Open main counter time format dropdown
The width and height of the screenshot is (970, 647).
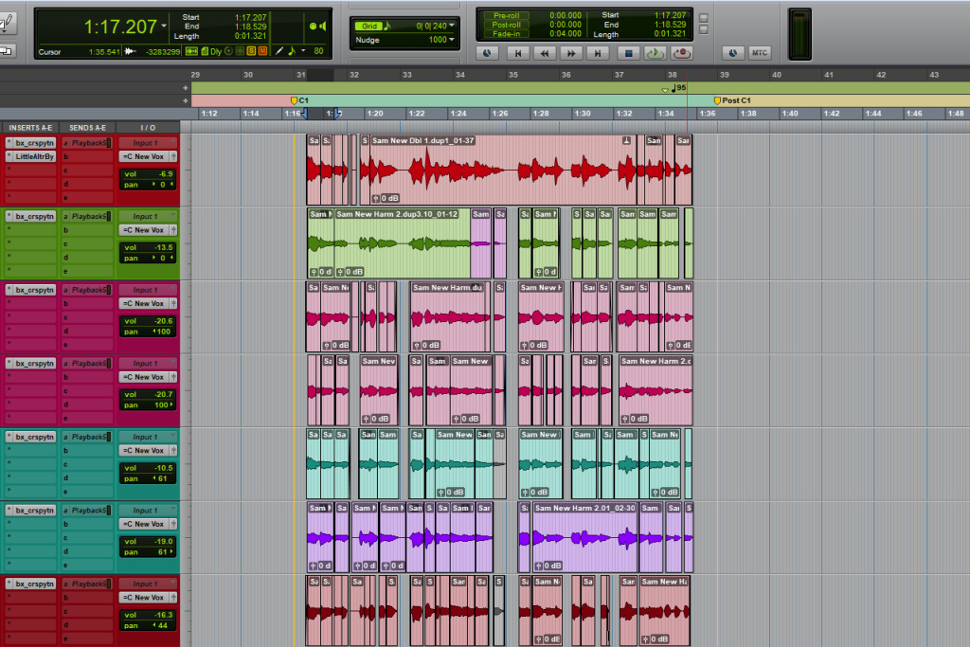click(x=164, y=26)
